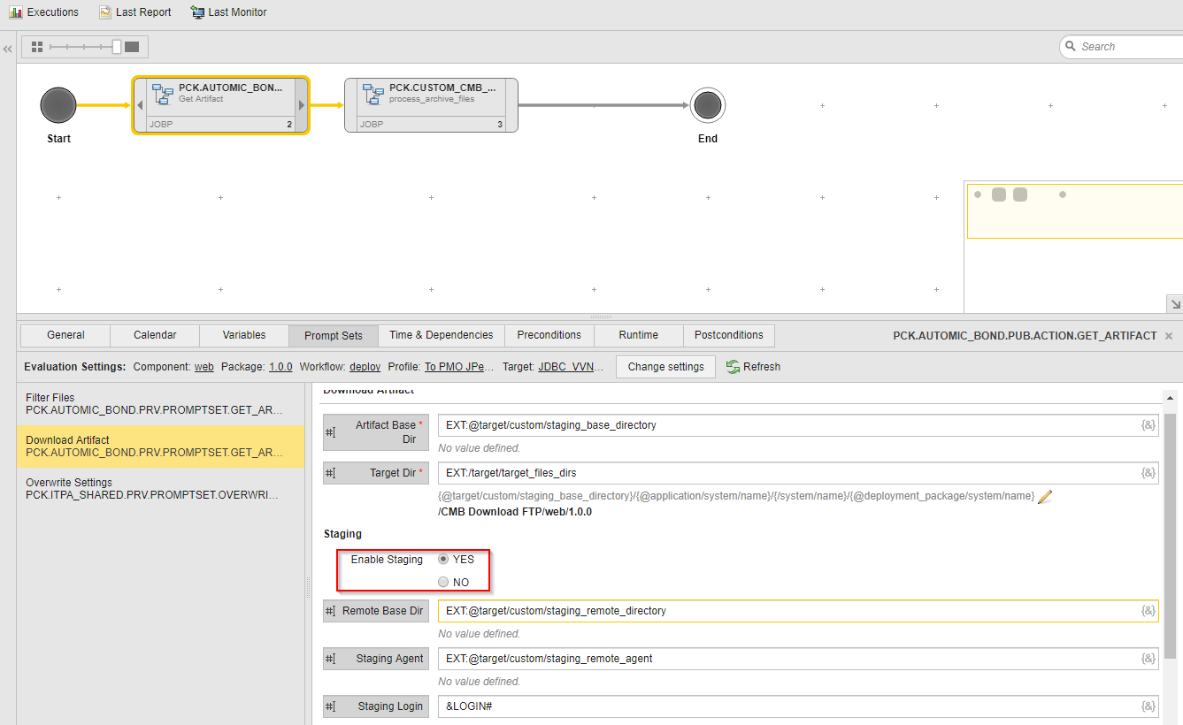Open the variable picker on the Remote Base Dir field
Image resolution: width=1183 pixels, height=725 pixels.
coord(1148,610)
